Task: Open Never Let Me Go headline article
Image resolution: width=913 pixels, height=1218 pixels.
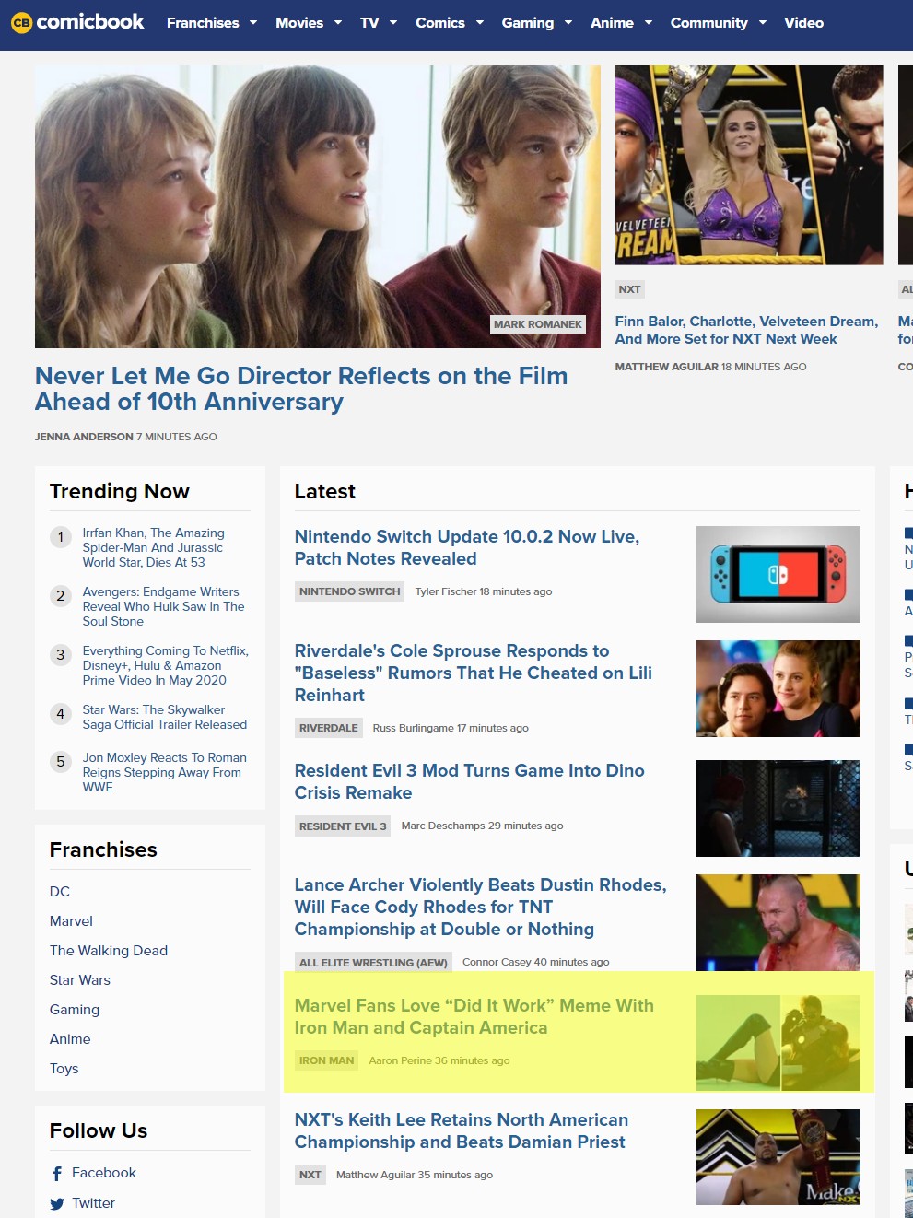Action: tap(301, 389)
